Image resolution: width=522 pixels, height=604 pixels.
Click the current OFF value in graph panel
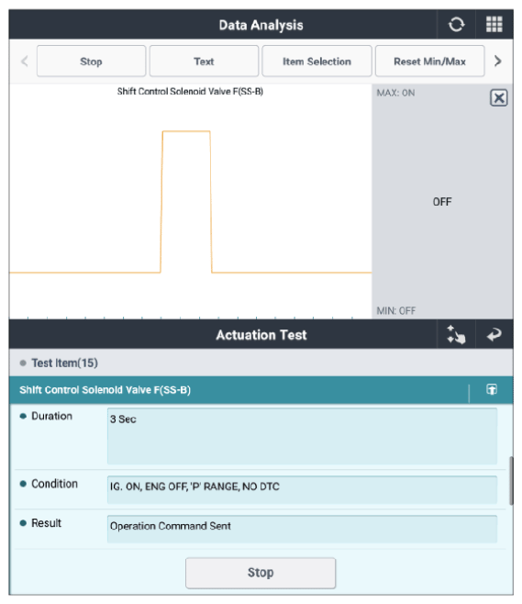442,201
